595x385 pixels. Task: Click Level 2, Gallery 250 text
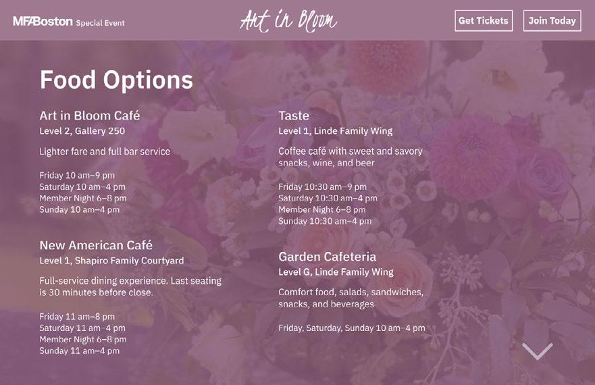click(82, 131)
